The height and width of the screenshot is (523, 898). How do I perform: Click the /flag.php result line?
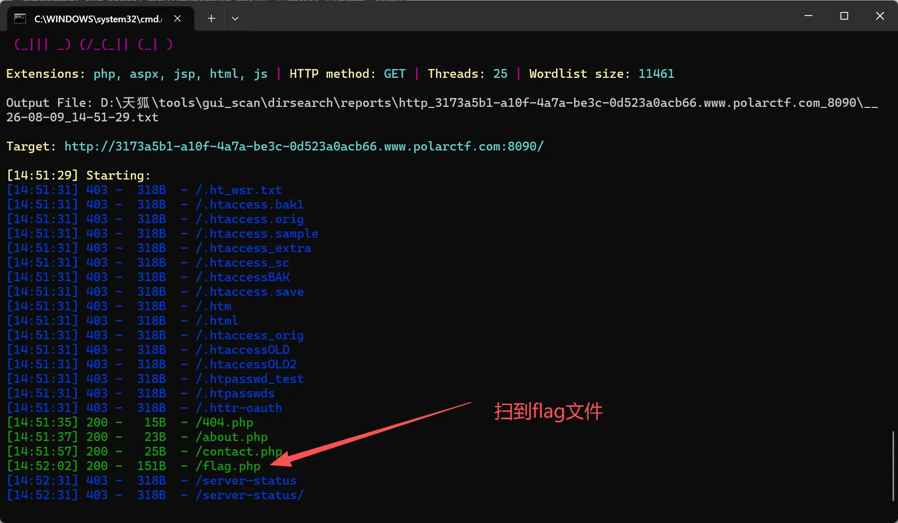click(x=134, y=466)
